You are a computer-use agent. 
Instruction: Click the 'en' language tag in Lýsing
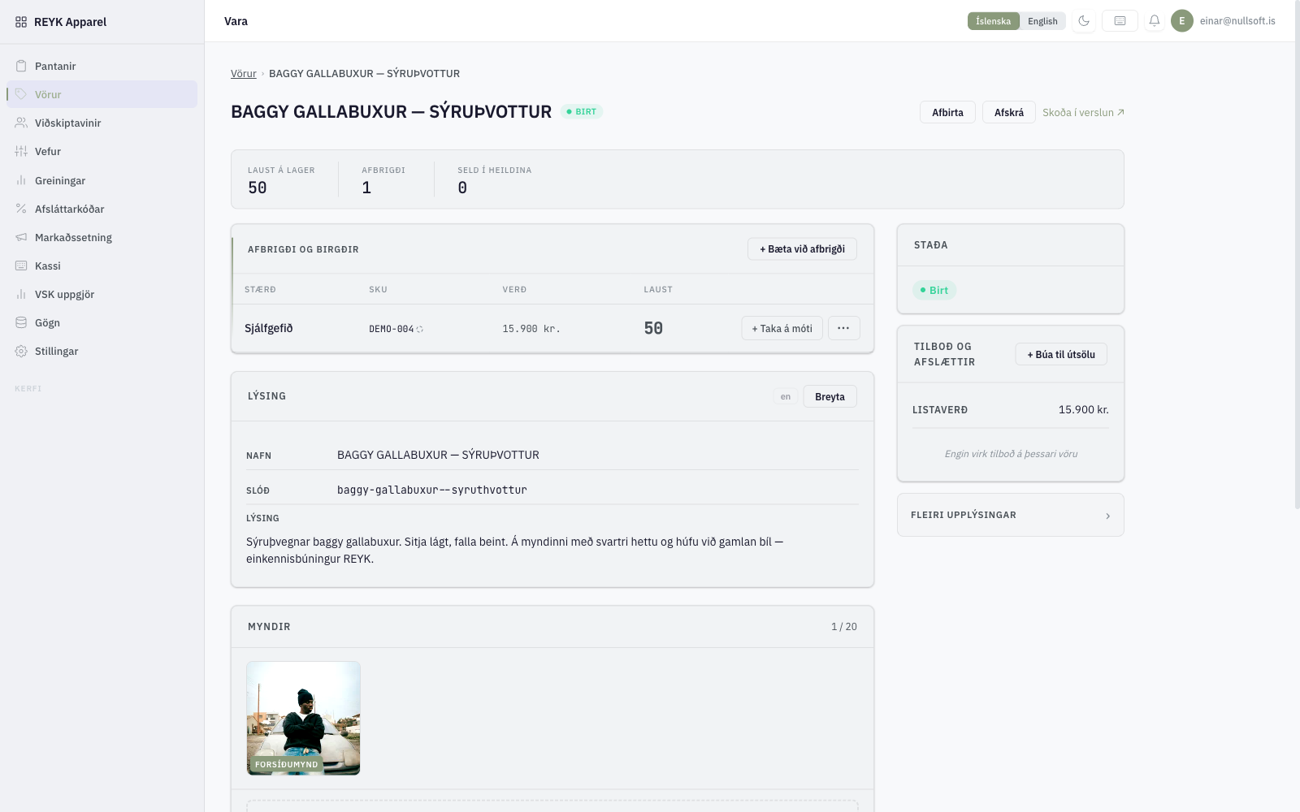786,396
